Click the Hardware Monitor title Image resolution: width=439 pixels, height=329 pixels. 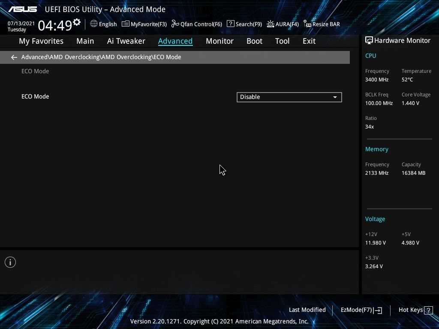tap(402, 41)
